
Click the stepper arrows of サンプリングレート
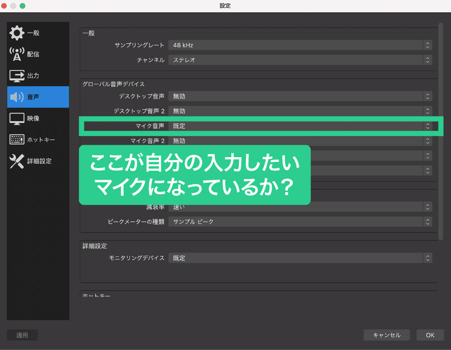[428, 45]
